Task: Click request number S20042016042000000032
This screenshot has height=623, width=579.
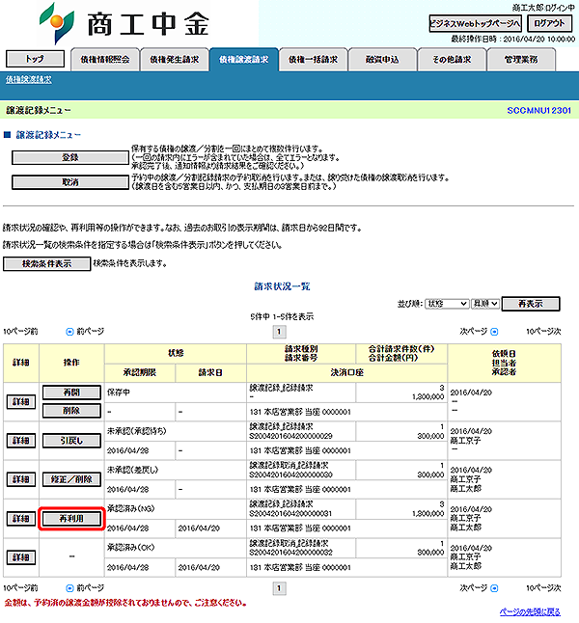Action: [291, 553]
